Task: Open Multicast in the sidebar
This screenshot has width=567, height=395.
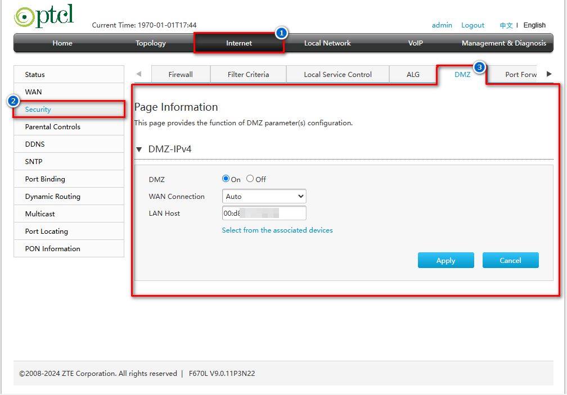Action: pyautogui.click(x=69, y=214)
